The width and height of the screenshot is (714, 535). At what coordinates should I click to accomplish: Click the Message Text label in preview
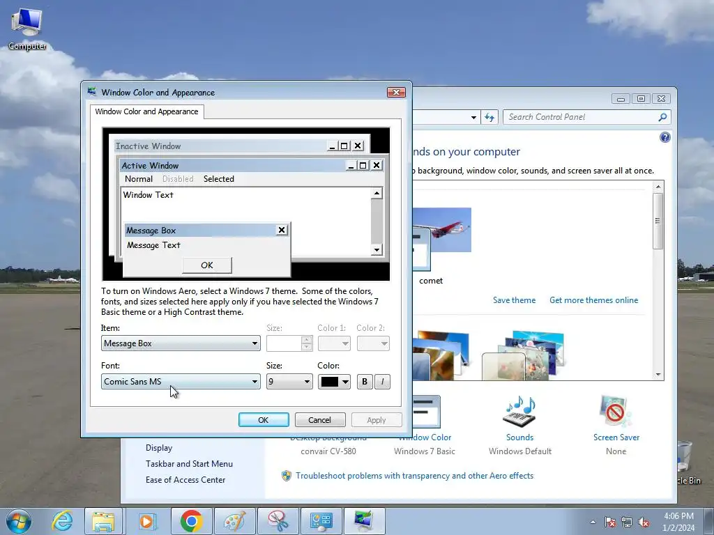[153, 245]
